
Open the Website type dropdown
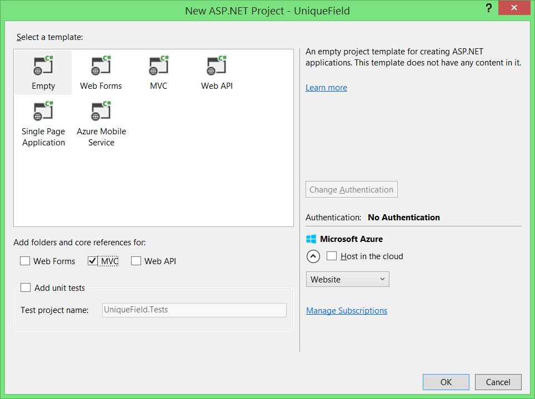tap(347, 279)
